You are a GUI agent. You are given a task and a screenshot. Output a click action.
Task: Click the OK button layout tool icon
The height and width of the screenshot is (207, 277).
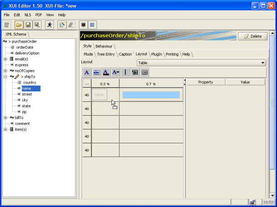[145, 72]
